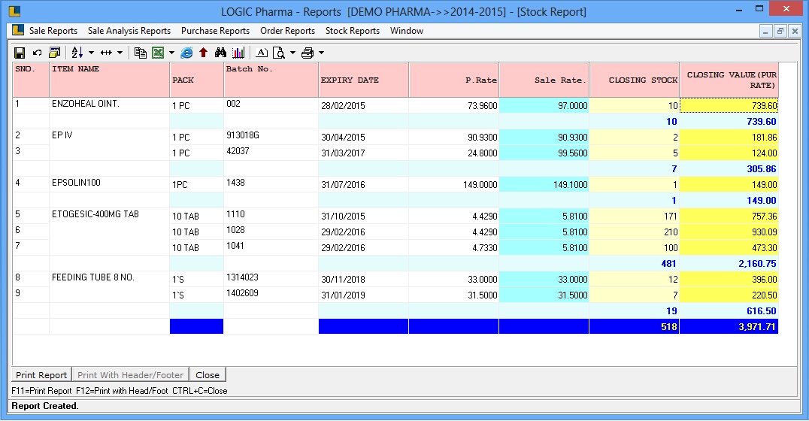Click expiry date 31/03/2017
Screen dimensions: 809x421
click(343, 153)
